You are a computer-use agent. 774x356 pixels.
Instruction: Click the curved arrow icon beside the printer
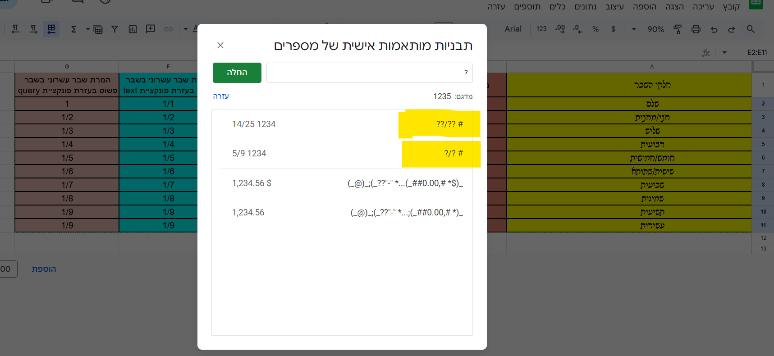[x=714, y=29]
